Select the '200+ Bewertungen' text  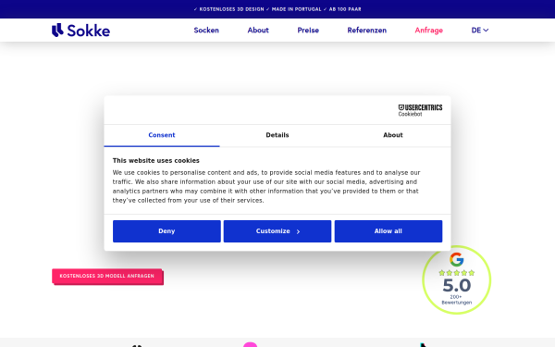tap(457, 300)
